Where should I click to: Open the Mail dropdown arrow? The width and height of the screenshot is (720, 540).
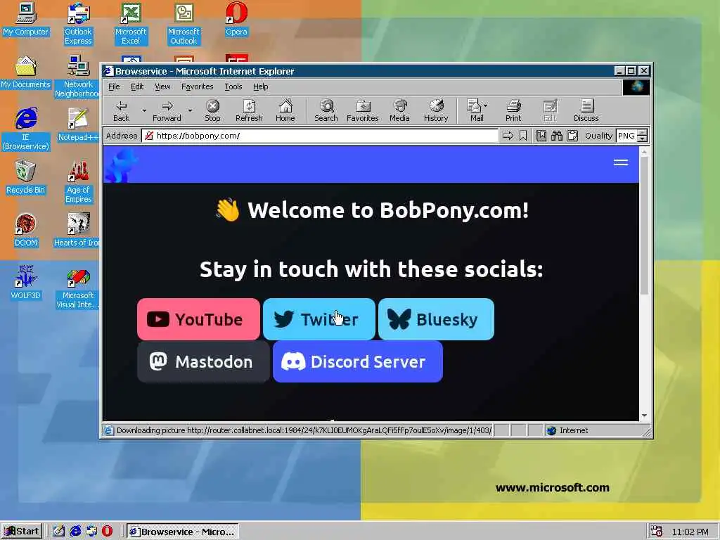coord(486,105)
